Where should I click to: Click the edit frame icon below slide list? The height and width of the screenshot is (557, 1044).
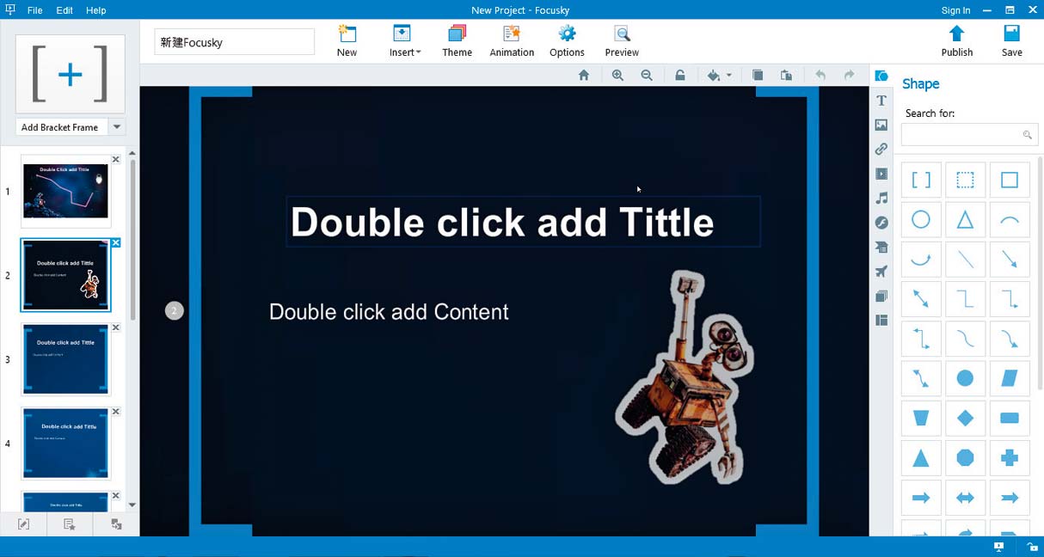(x=24, y=524)
